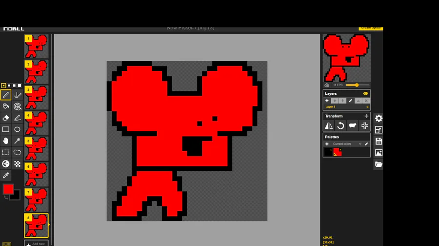The image size is (439, 246).
Task: Select the Rectangle tool
Action: (x=6, y=129)
